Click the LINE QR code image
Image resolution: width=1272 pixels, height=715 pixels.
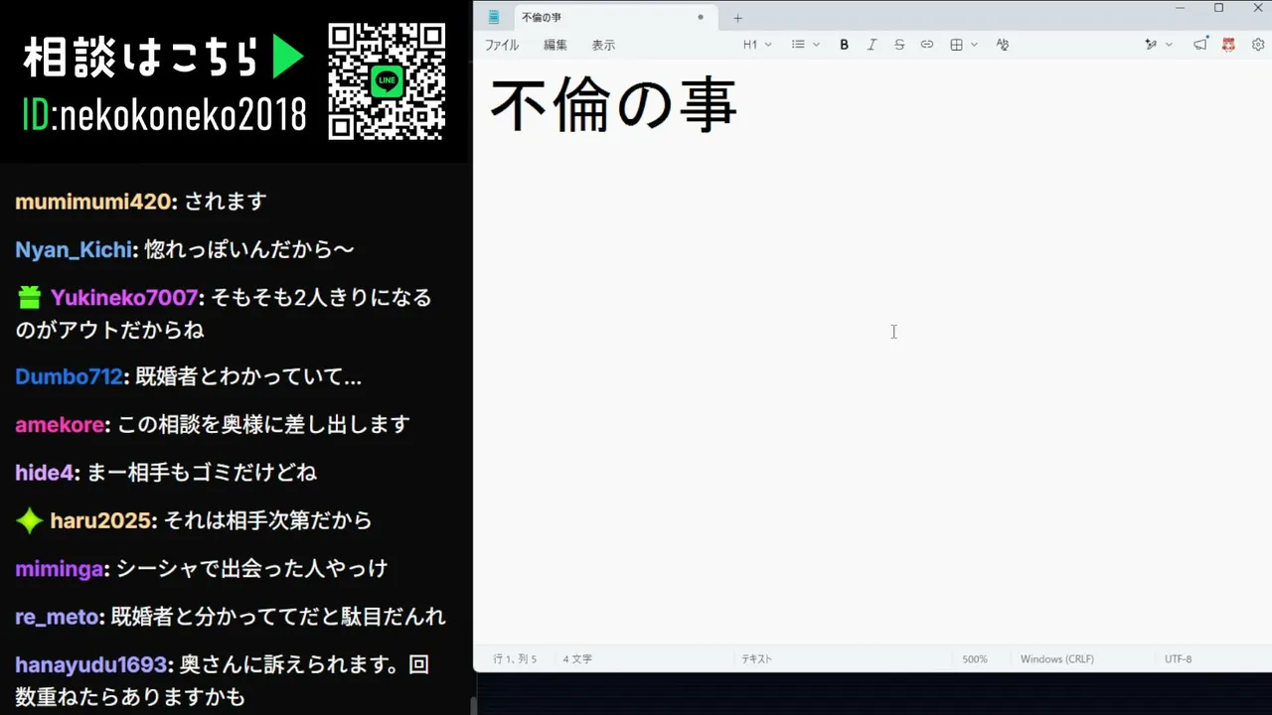tap(387, 81)
